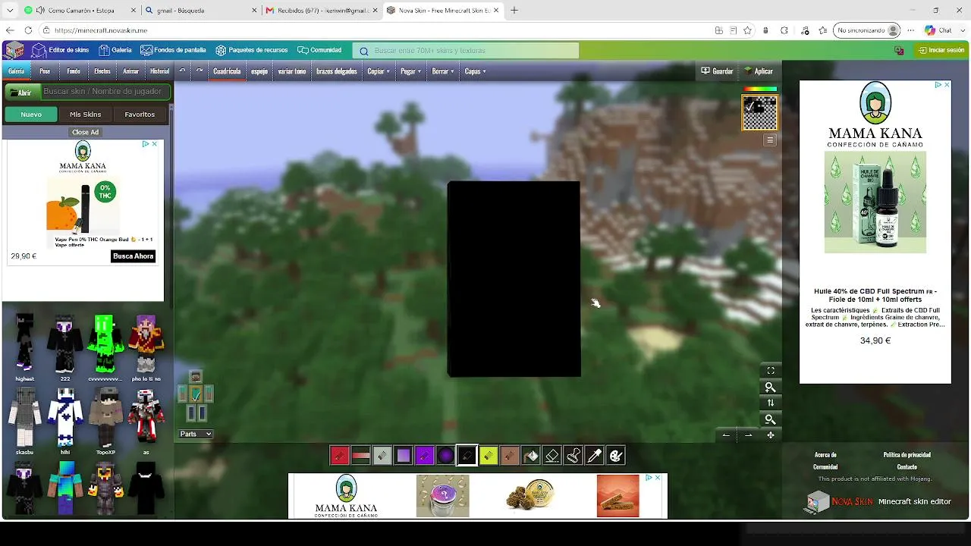Screen dimensions: 971x546
Task: Toggle the legs part in body selector
Action: pos(196,413)
